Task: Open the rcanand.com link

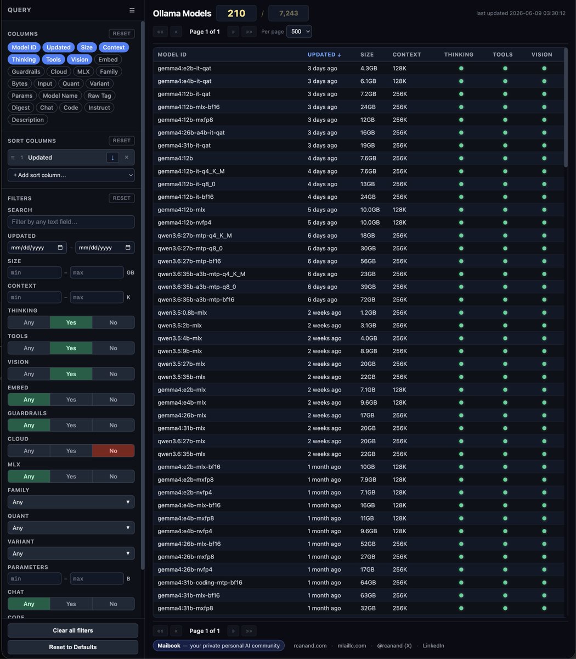Action: pyautogui.click(x=310, y=646)
